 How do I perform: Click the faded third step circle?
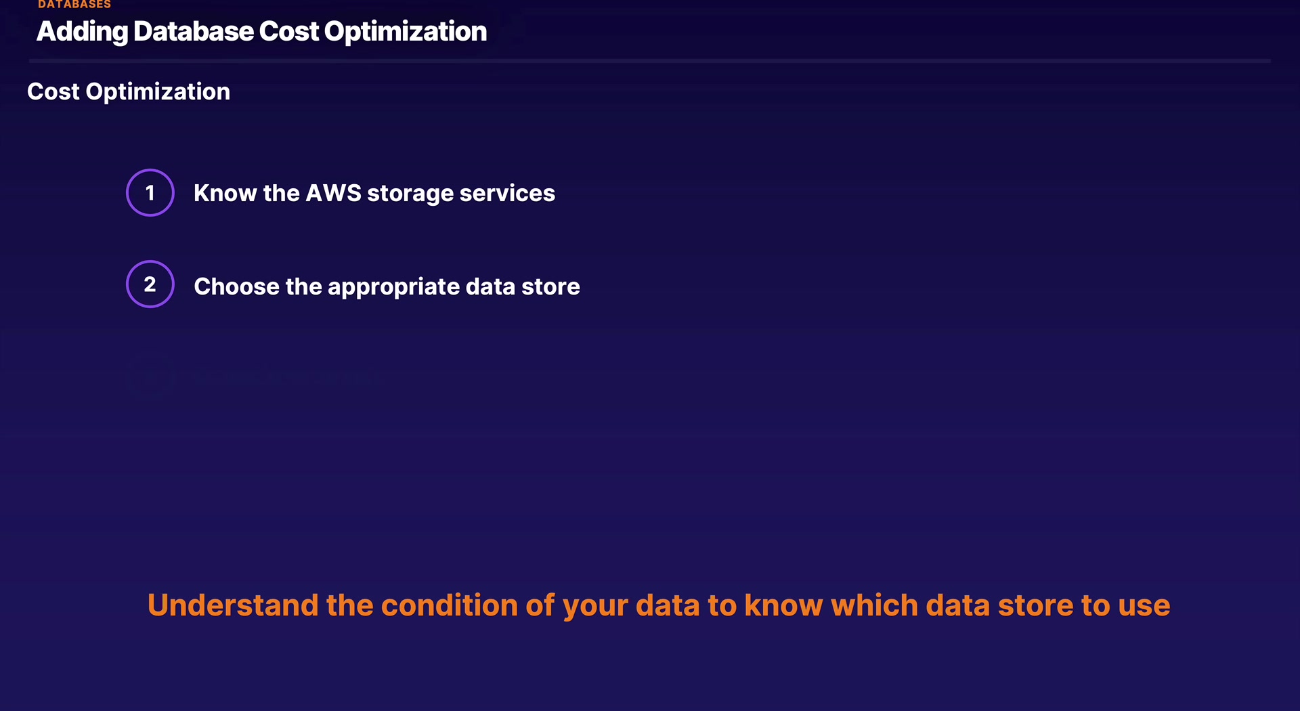(150, 376)
